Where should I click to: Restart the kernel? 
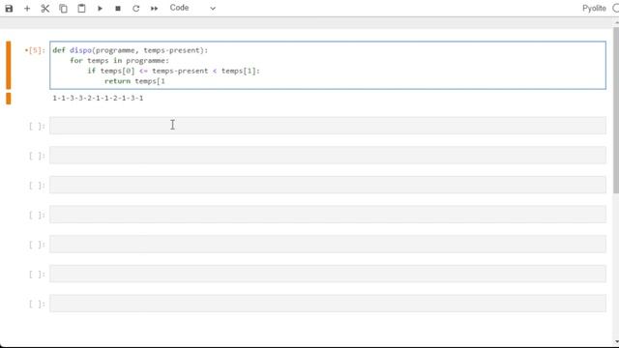(x=135, y=9)
